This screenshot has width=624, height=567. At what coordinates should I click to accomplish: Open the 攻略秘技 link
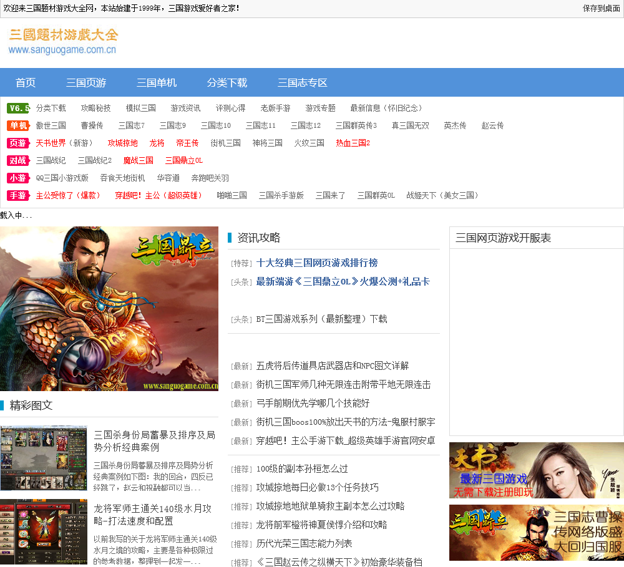(x=96, y=109)
